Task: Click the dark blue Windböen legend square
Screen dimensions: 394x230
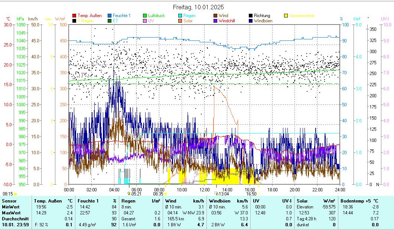Action: tap(251, 21)
